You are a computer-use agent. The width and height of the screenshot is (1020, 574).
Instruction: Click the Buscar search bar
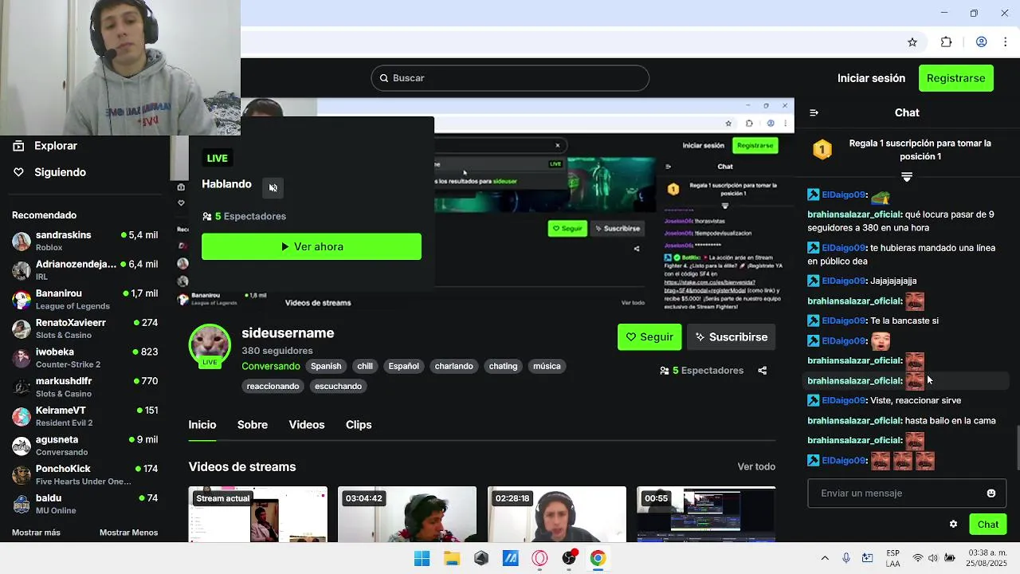point(510,78)
